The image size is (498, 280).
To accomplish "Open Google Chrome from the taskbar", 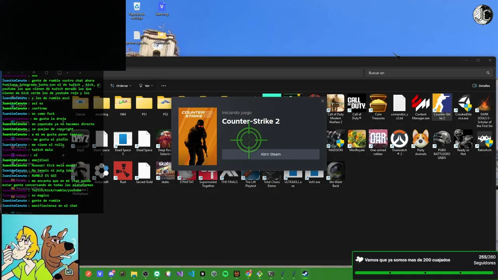I will 248,274.
